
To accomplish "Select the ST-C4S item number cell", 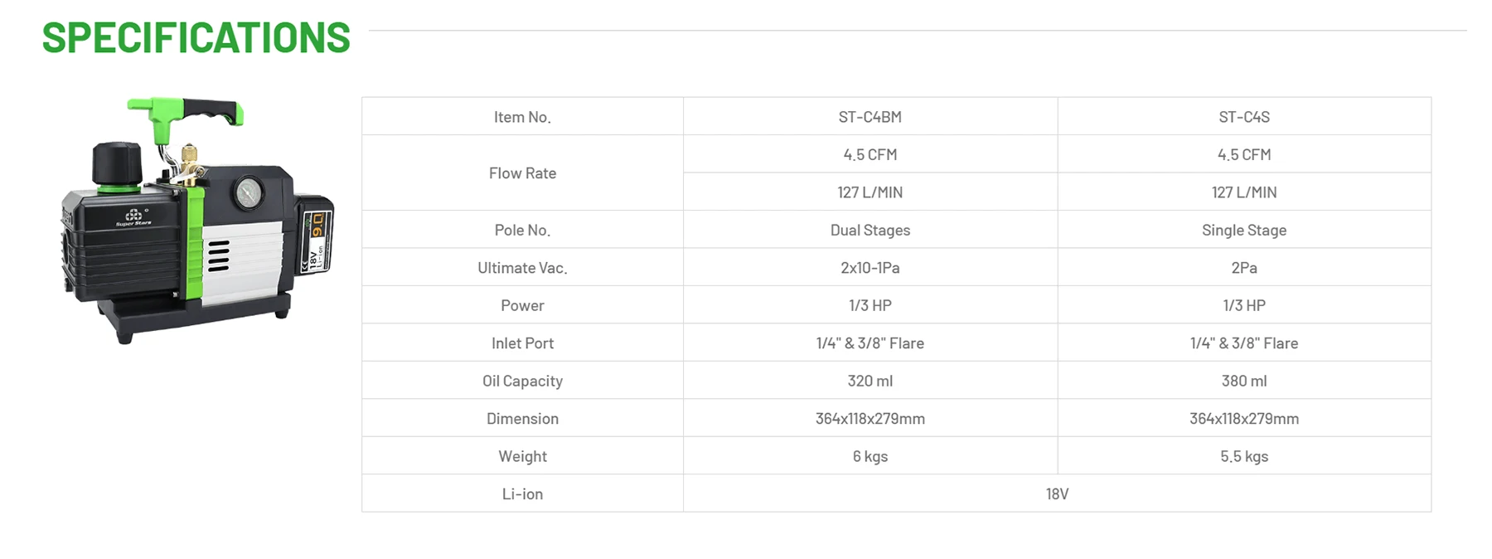I will pos(1243,117).
